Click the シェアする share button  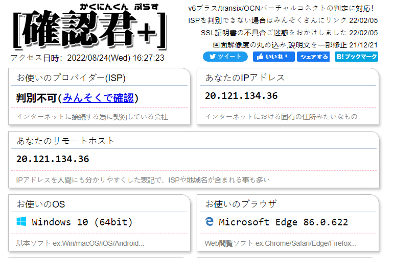(x=313, y=57)
